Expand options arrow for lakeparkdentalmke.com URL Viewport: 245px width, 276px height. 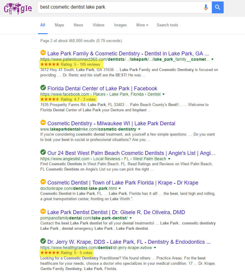click(139, 129)
